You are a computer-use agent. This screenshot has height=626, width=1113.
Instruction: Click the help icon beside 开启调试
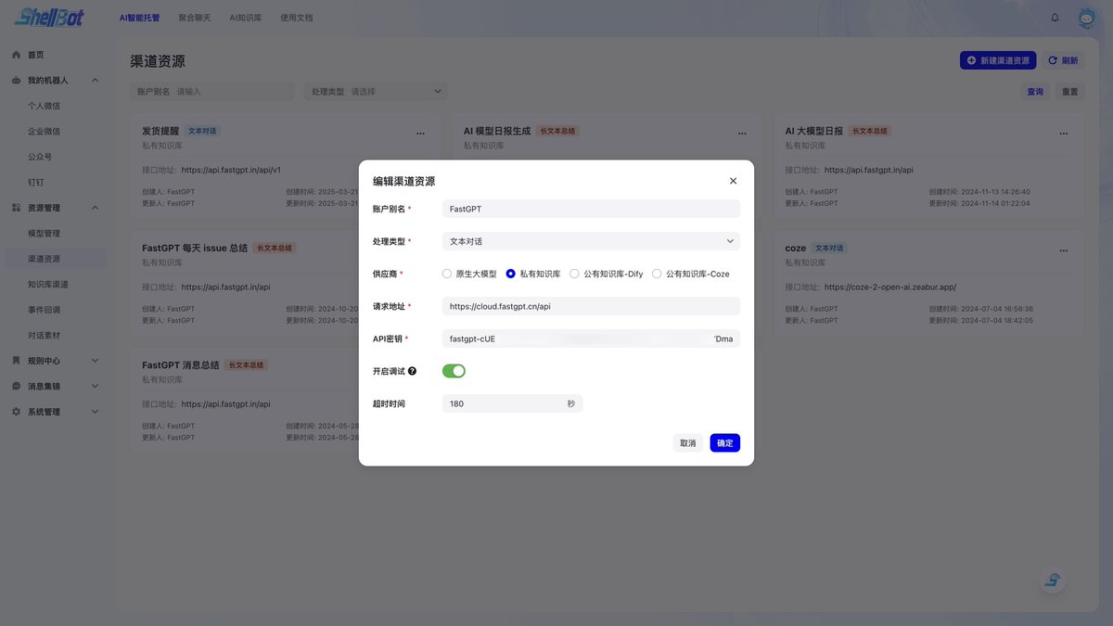tap(412, 371)
